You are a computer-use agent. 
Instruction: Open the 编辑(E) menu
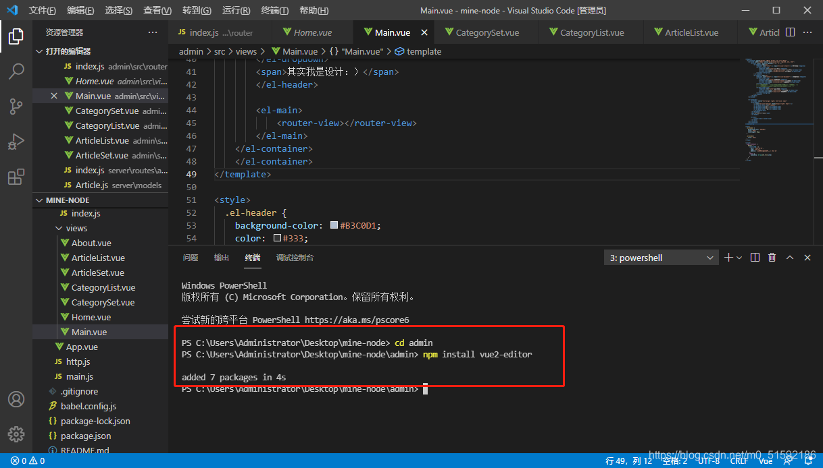(80, 11)
